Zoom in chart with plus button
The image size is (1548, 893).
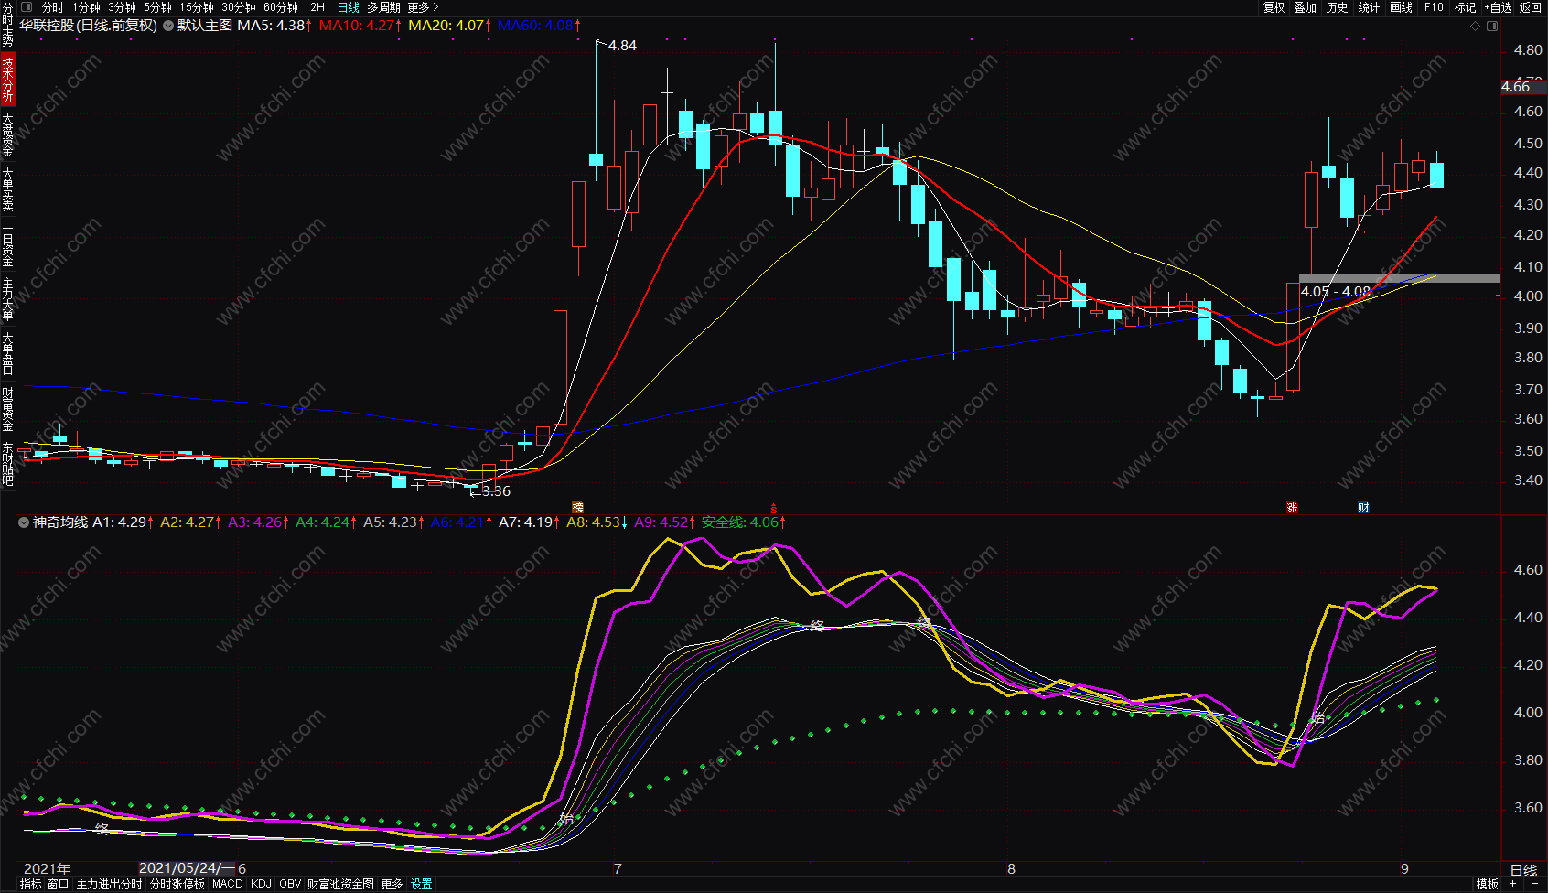pyautogui.click(x=1512, y=884)
